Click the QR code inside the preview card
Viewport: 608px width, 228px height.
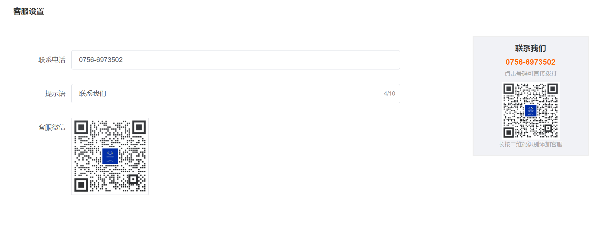pyautogui.click(x=530, y=110)
